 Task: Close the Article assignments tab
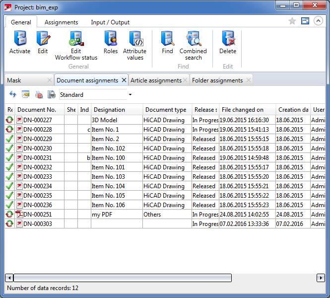[x=185, y=80]
